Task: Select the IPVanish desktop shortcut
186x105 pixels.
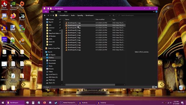Action: (22, 17)
